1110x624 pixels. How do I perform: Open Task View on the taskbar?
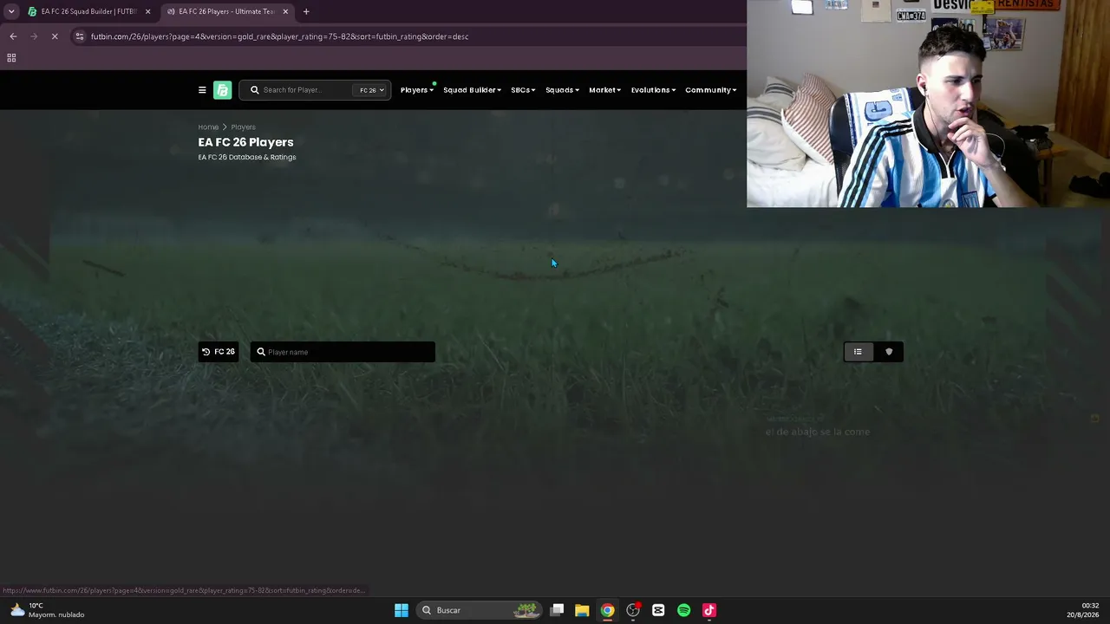coord(557,610)
